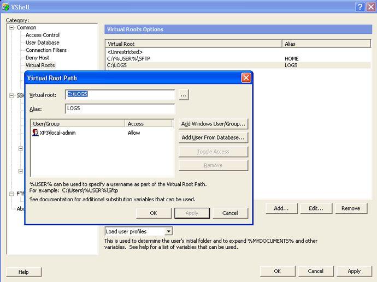Click the Access column header
The height and width of the screenshot is (282, 377).
coord(149,124)
